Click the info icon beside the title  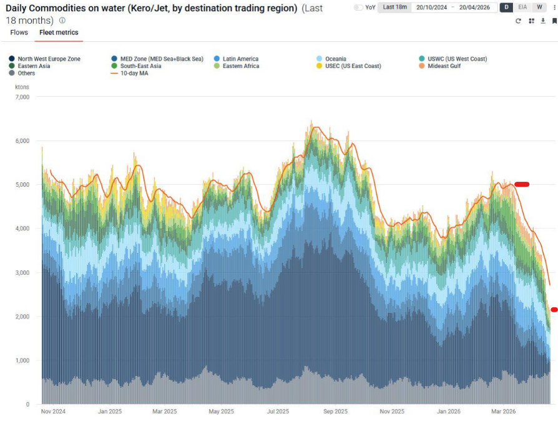[62, 21]
